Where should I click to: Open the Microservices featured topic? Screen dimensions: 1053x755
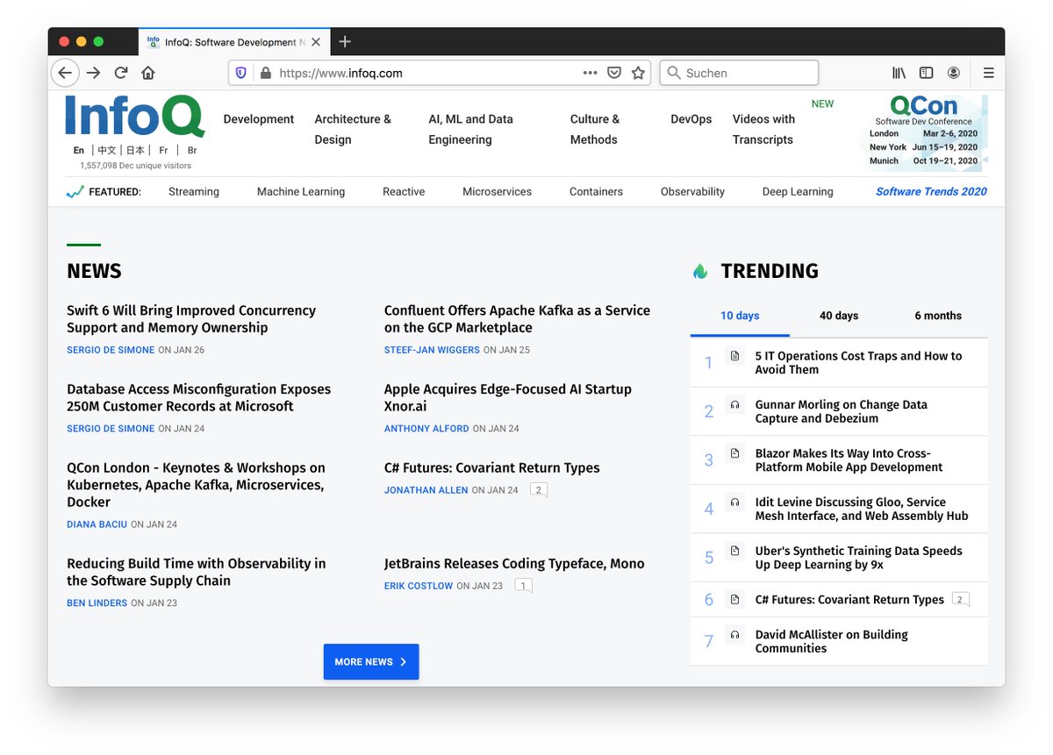(497, 191)
